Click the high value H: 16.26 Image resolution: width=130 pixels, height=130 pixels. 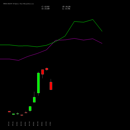tap(66, 7)
